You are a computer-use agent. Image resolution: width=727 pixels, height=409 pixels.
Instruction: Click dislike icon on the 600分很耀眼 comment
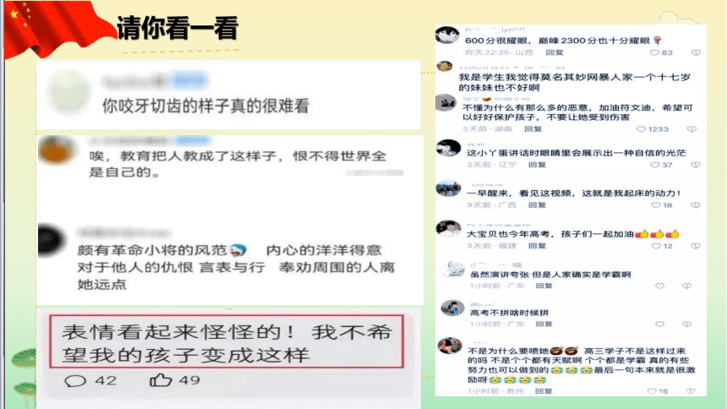click(696, 53)
